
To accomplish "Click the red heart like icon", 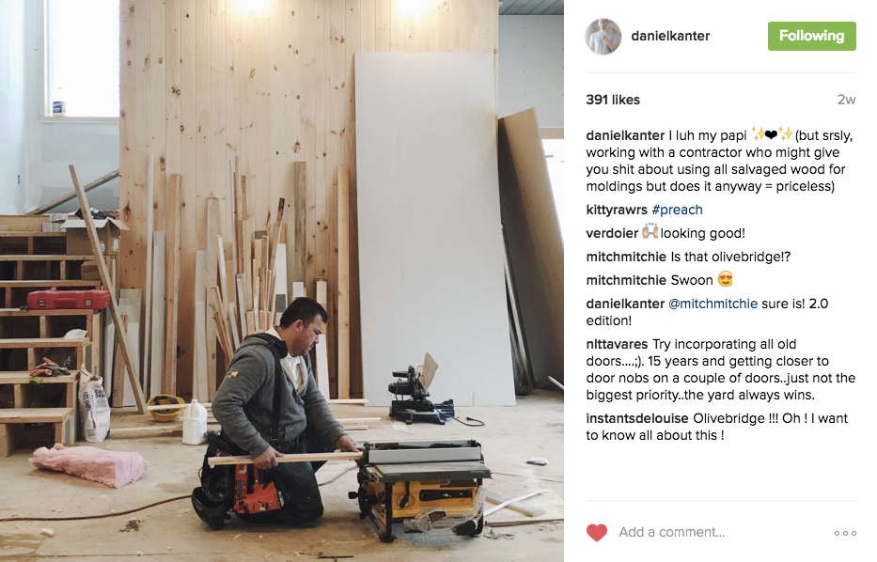I will [x=596, y=532].
